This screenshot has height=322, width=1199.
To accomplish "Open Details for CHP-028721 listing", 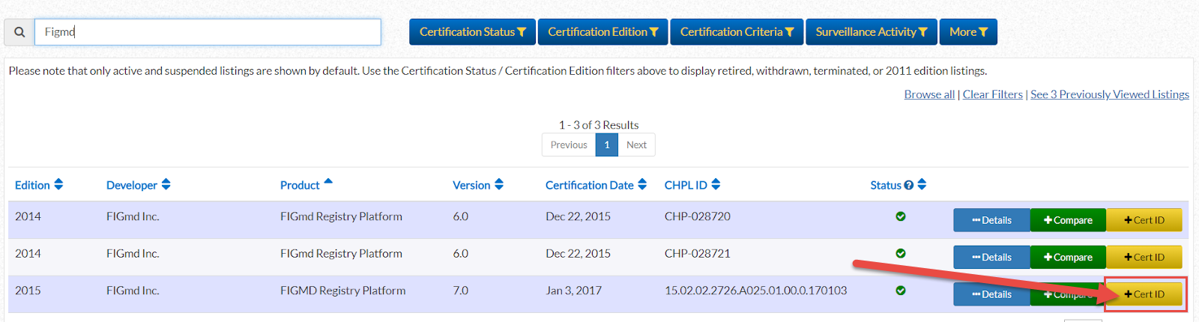I will pyautogui.click(x=991, y=257).
